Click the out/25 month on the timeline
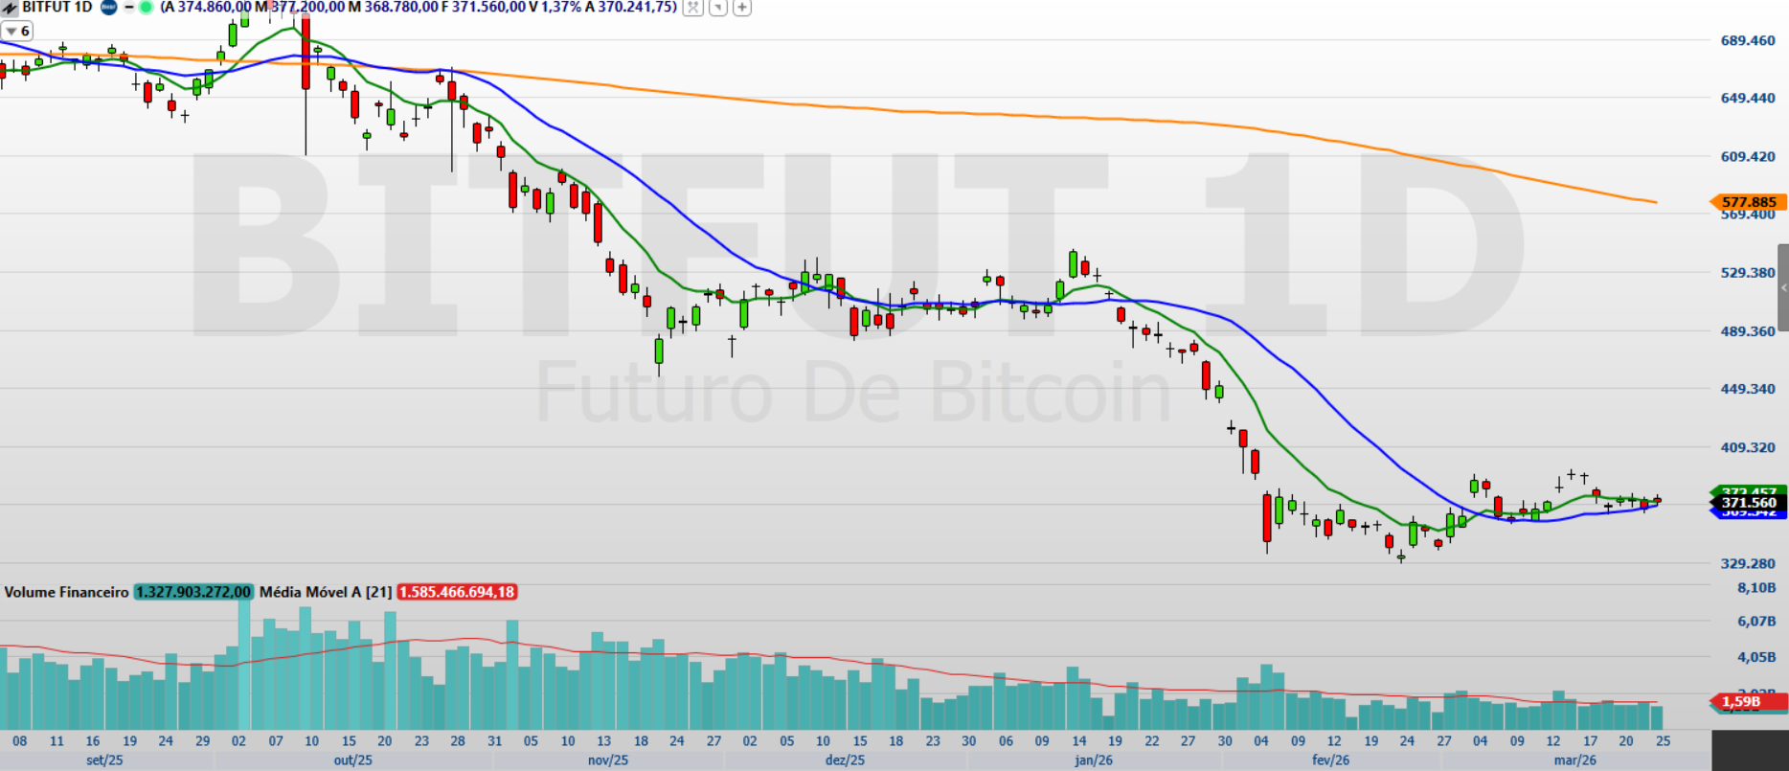The height and width of the screenshot is (771, 1789). point(352,760)
